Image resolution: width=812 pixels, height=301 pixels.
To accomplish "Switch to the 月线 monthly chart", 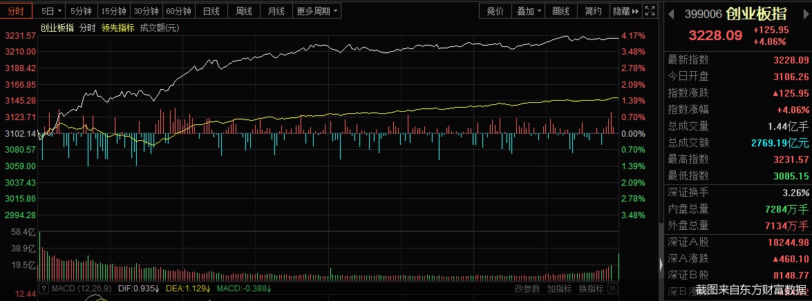I will click(x=276, y=10).
